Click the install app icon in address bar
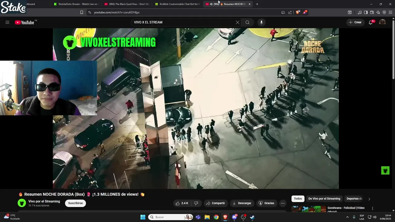This screenshot has width=395, height=222. click(283, 12)
